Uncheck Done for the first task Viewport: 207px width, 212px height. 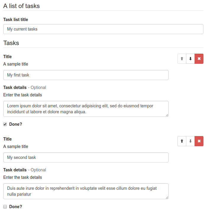pos(5,124)
